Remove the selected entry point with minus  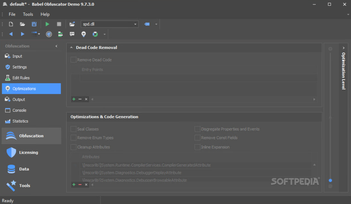pos(80,99)
